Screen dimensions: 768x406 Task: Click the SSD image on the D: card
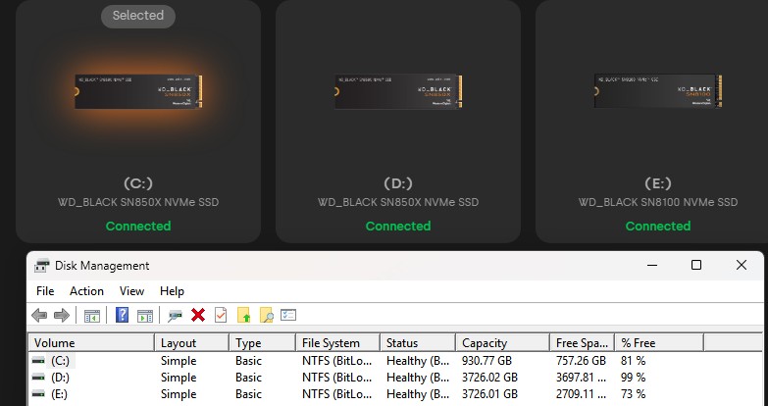point(398,91)
